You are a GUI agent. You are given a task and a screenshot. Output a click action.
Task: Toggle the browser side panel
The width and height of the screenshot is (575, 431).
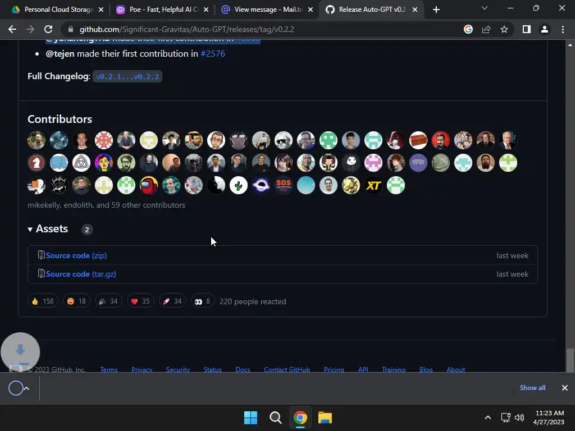click(x=527, y=29)
